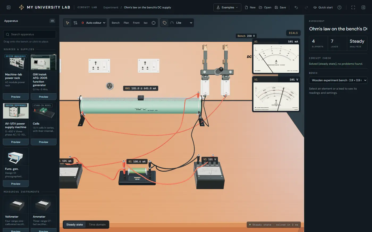
Task: Save the current experiment
Action: point(280,7)
